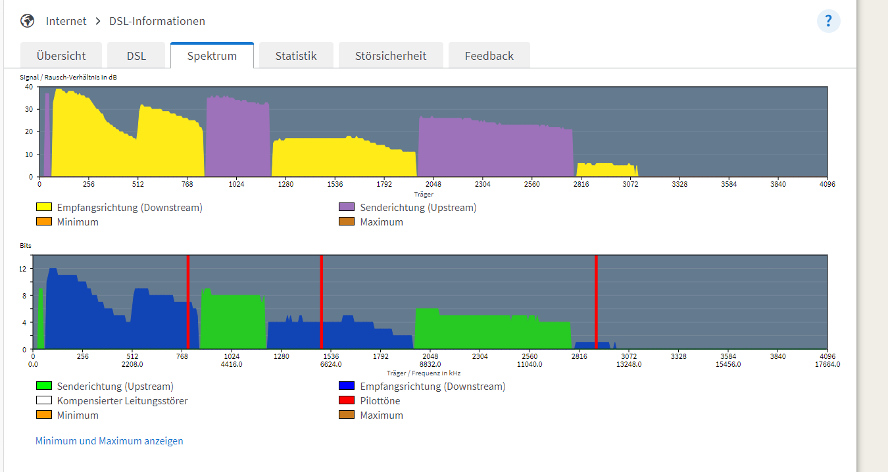Click Kompensierter Leitungsstörer legend label
This screenshot has height=472, width=888.
(122, 400)
